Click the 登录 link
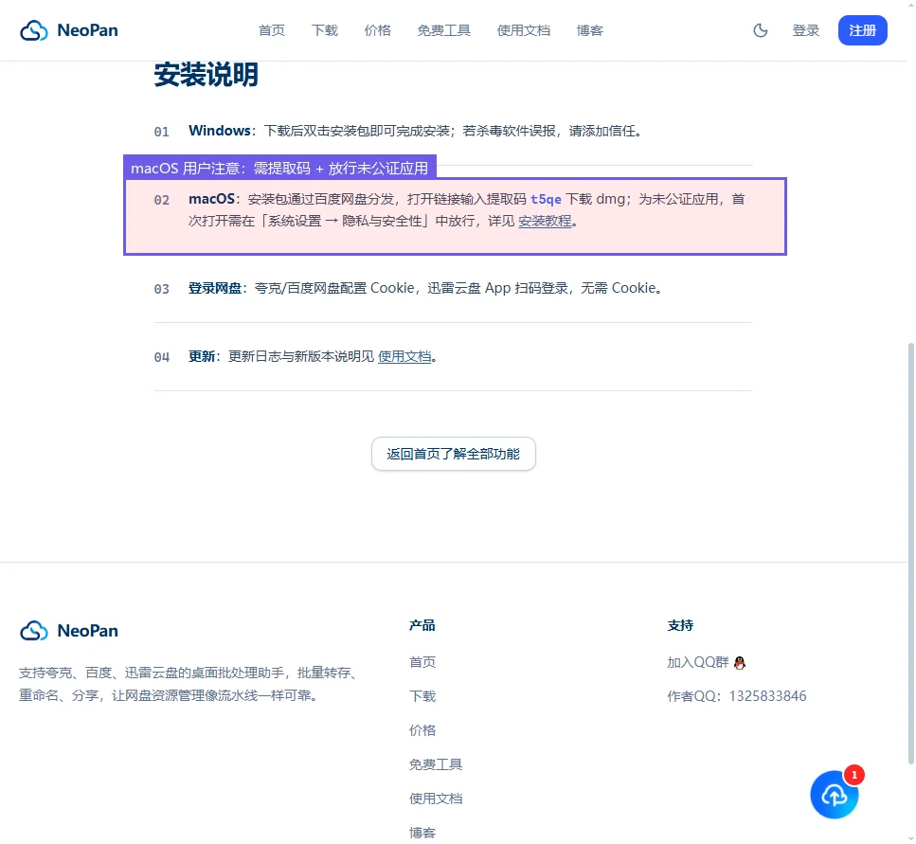 click(805, 30)
